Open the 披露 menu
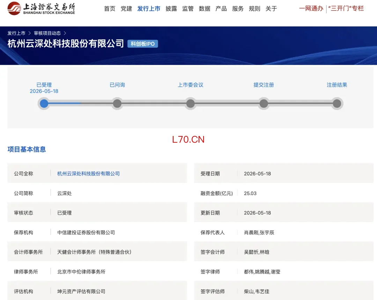Image resolution: width=377 pixels, height=300 pixels. click(x=171, y=9)
